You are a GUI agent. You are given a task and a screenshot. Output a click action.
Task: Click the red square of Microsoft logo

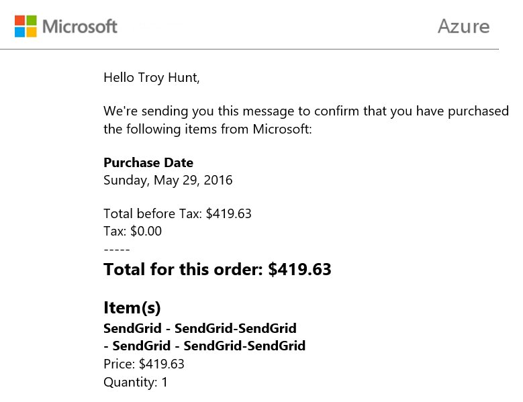pyautogui.click(x=19, y=20)
